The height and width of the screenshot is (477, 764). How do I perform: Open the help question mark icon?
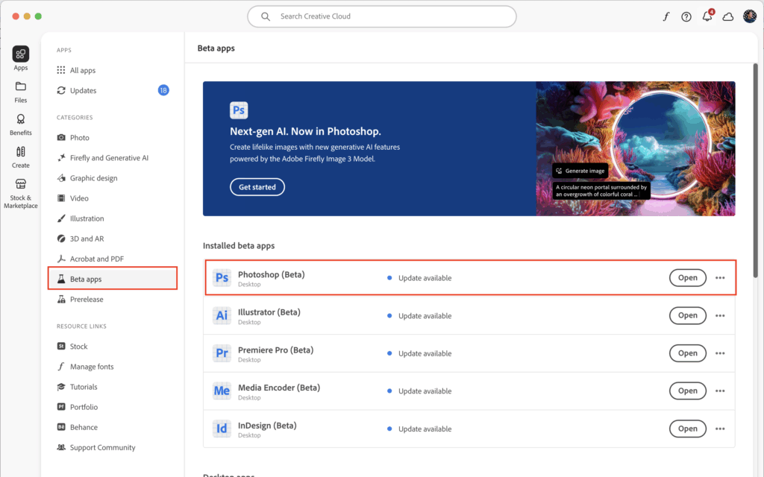(686, 17)
